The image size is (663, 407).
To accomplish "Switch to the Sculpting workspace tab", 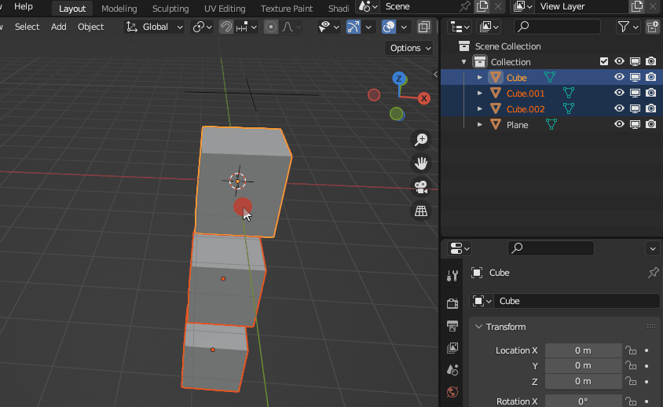I will [170, 8].
